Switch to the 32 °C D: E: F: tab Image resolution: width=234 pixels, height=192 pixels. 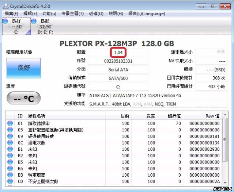click(x=45, y=26)
